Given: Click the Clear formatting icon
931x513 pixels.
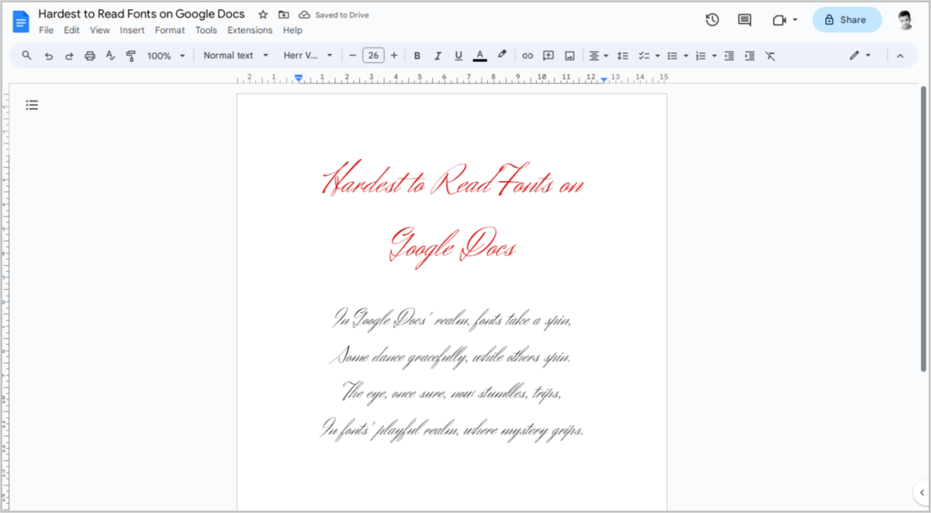Looking at the screenshot, I should click(770, 56).
